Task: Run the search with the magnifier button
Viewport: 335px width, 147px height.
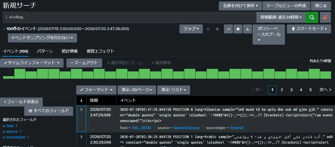Action: [x=312, y=17]
